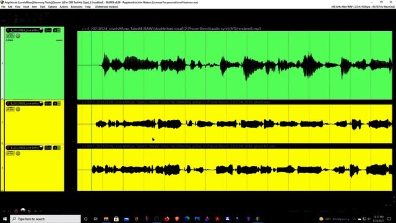The image size is (396, 223).
Task: Open the Windows notification center
Action: tap(389, 219)
